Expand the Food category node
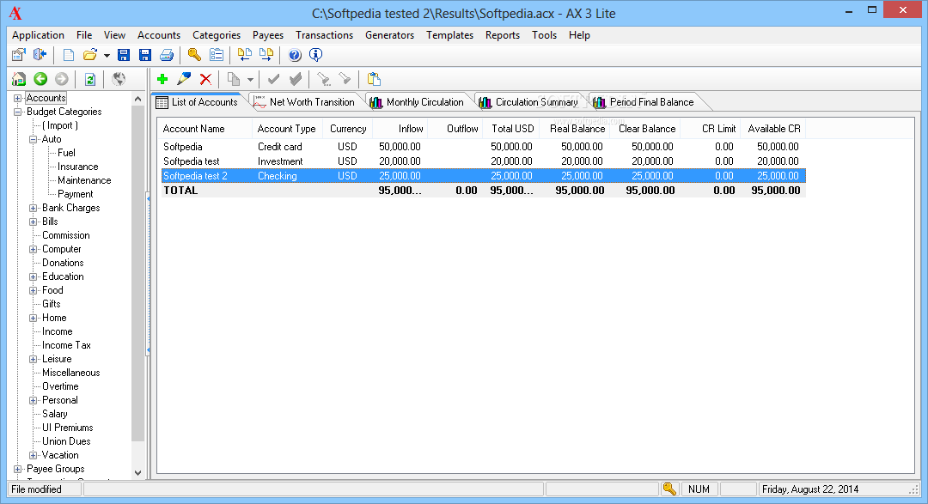 tap(34, 290)
